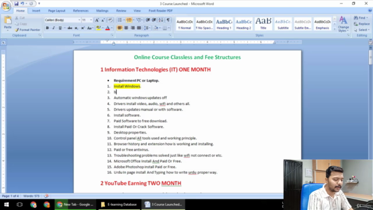This screenshot has height=210, width=373.
Task: Toggle underline formatting
Action: click(x=60, y=28)
